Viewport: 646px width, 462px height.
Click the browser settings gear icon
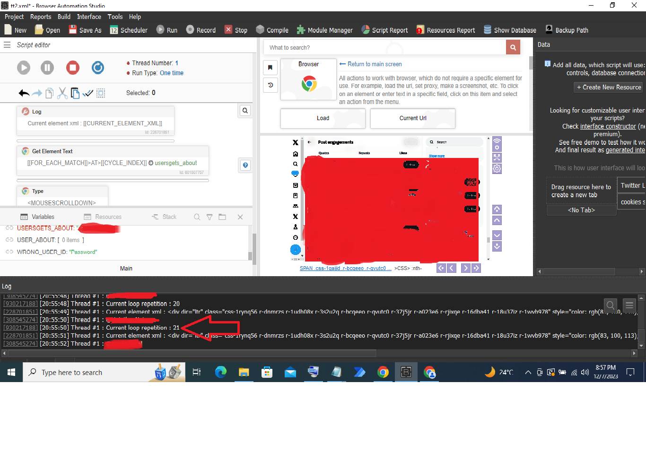point(497,169)
